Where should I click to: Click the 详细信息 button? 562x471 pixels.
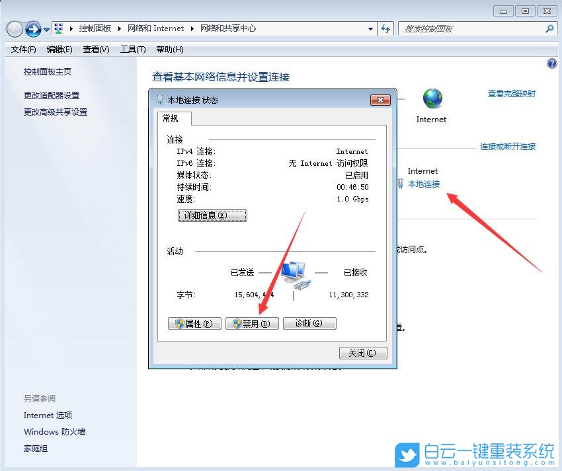(212, 215)
